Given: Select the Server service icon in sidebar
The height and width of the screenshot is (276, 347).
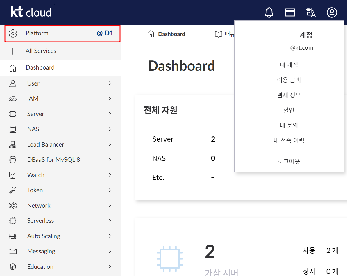Looking at the screenshot, I should click(x=13, y=114).
